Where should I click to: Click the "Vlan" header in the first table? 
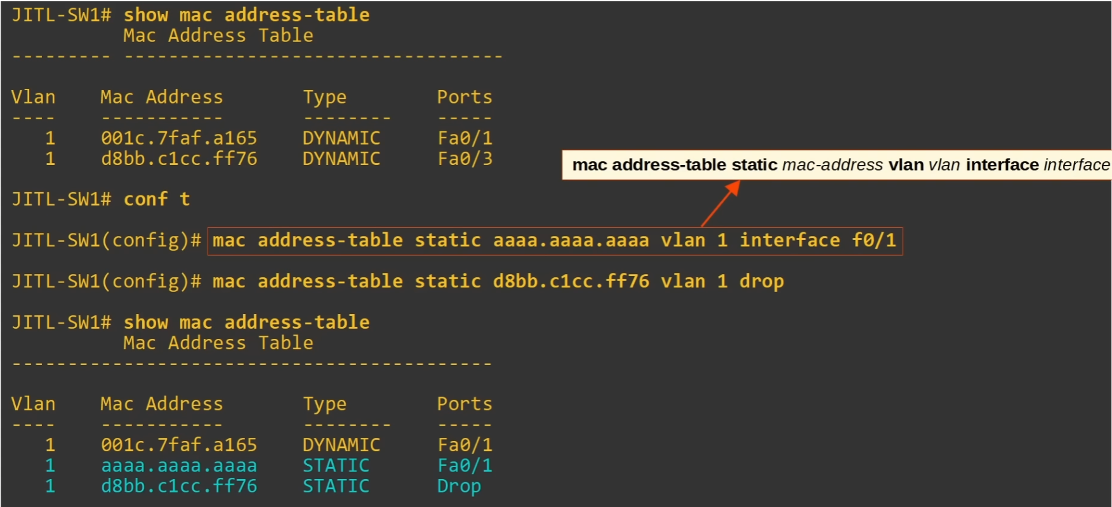33,97
